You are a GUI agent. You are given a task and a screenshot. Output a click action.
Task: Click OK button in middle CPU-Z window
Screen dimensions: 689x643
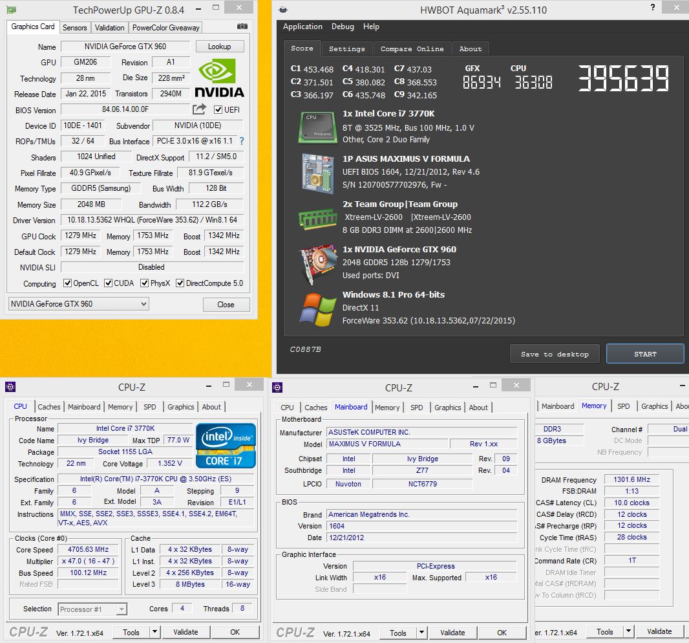coord(502,633)
